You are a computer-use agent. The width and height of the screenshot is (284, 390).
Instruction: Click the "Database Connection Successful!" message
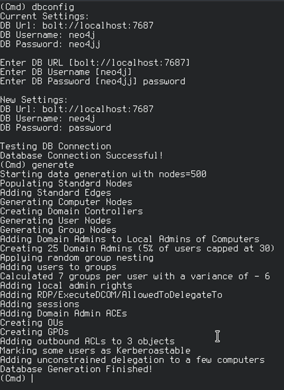81,155
